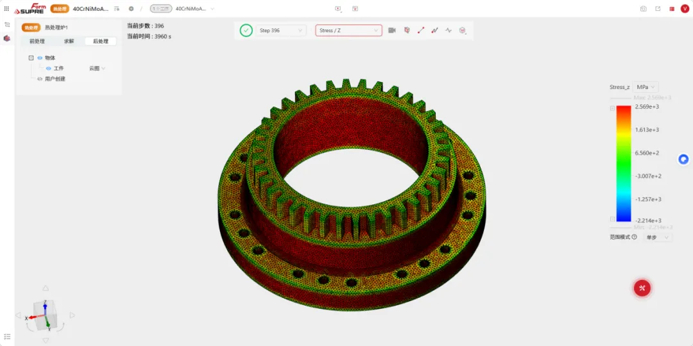Toggle hidden eye icon for 用户创建
693x346 pixels.
click(x=40, y=79)
